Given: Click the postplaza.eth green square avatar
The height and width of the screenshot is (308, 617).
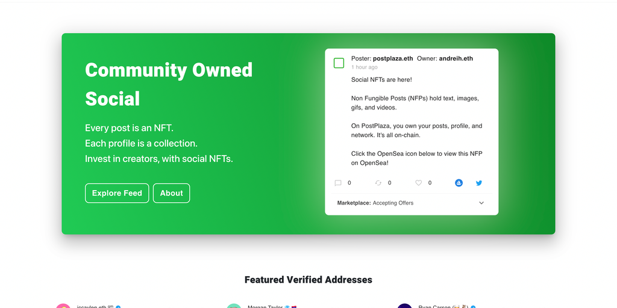Looking at the screenshot, I should pos(339,63).
